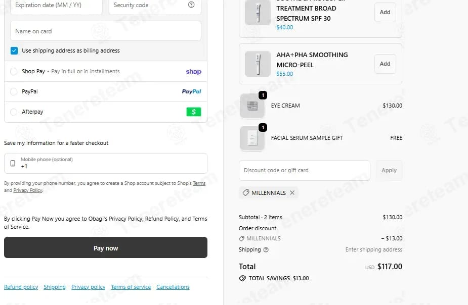Click the "Enter shipping address" text
This screenshot has height=305, width=468.
tap(374, 249)
